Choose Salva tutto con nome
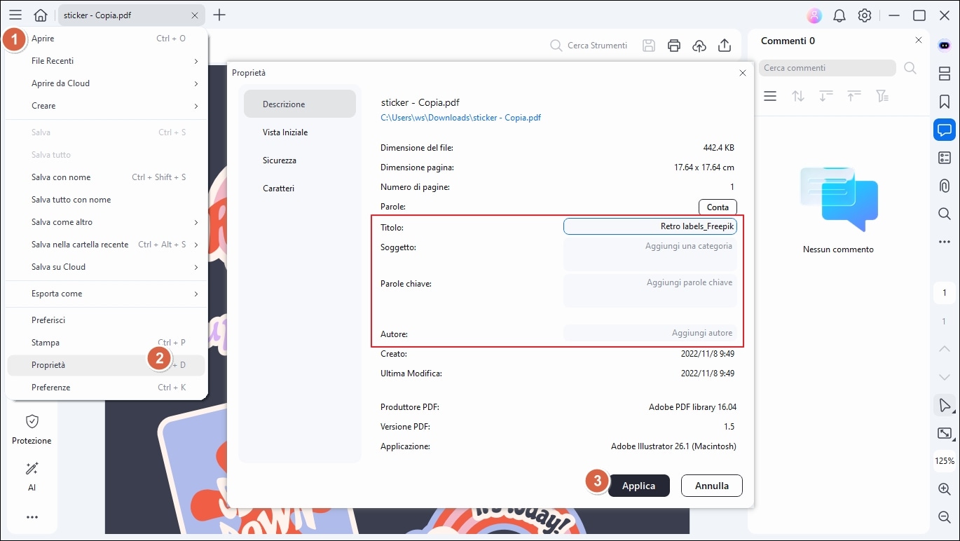960x541 pixels. point(106,200)
